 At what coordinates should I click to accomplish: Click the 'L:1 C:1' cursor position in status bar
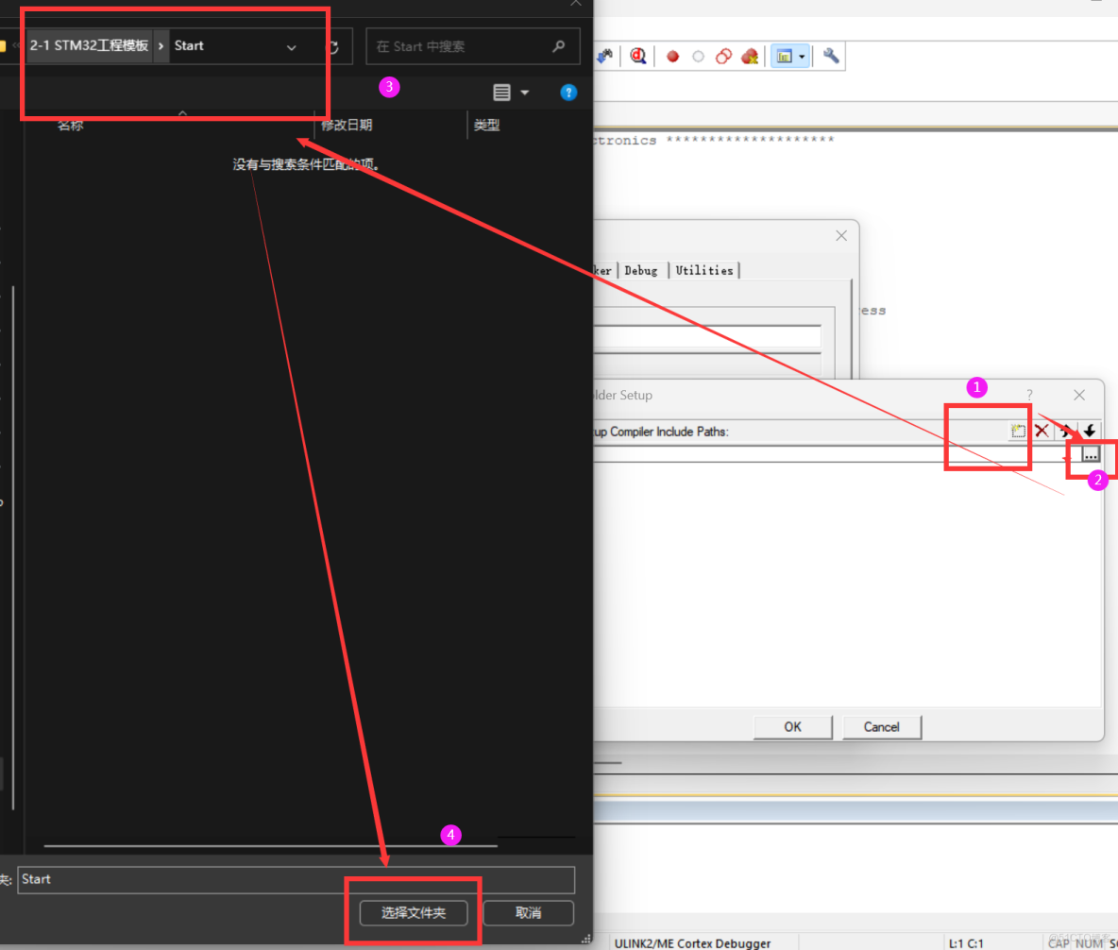pyautogui.click(x=965, y=942)
